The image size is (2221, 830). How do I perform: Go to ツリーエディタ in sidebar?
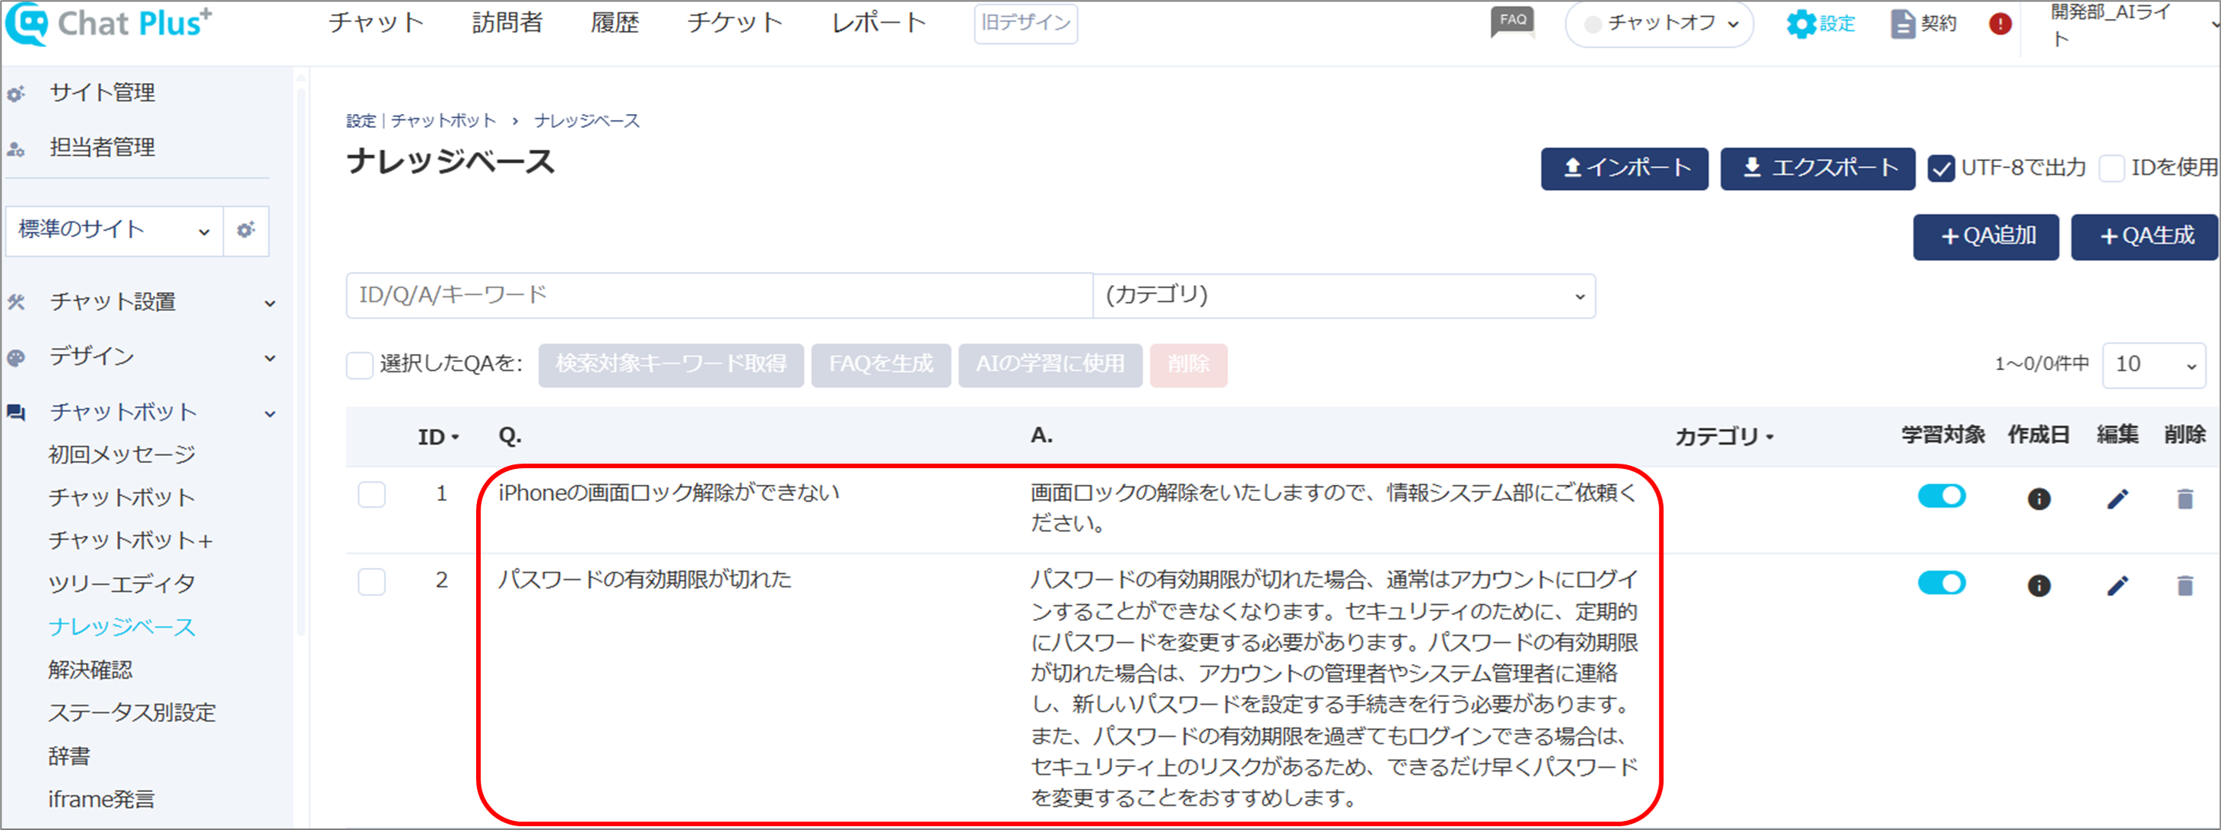point(122,584)
